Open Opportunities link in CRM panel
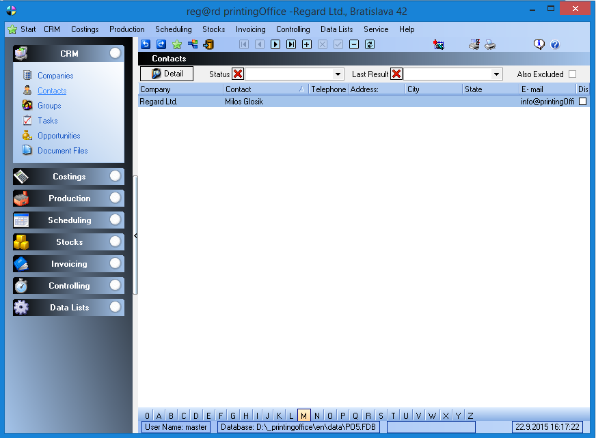The height and width of the screenshot is (438, 596). [59, 136]
